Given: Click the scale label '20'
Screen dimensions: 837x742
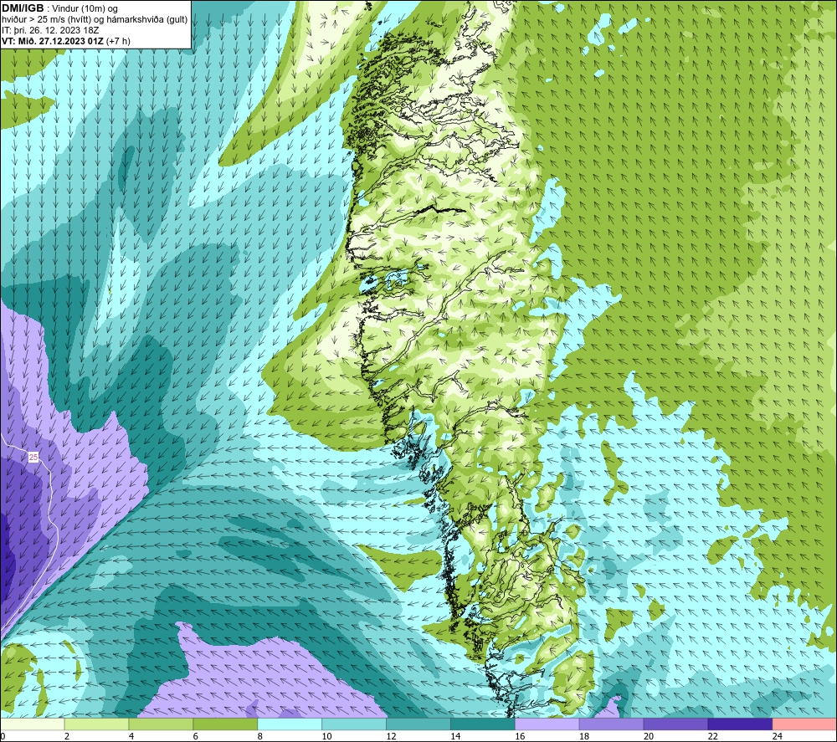Looking at the screenshot, I should point(649,736).
